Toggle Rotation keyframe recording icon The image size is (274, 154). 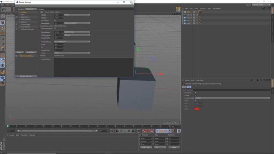tap(165, 131)
